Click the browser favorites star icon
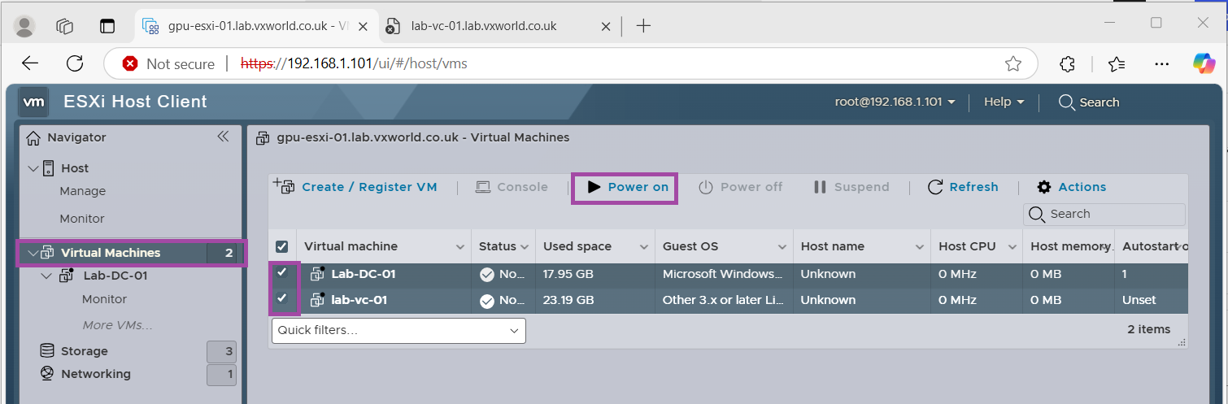The image size is (1228, 404). pyautogui.click(x=1012, y=63)
